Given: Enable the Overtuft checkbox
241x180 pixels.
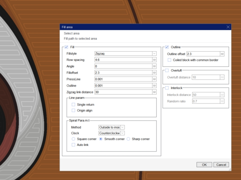Looking at the screenshot, I should [167, 70].
